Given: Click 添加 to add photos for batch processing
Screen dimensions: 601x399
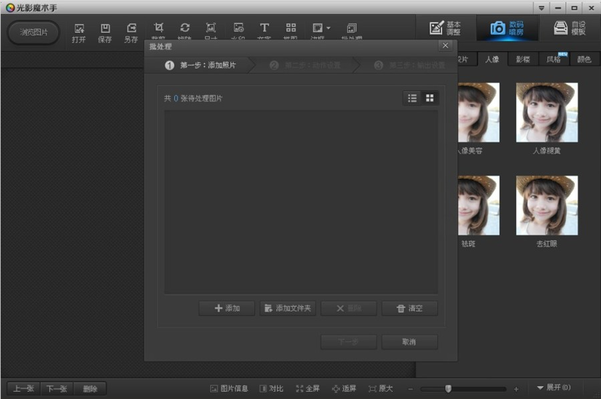Looking at the screenshot, I should 226,308.
